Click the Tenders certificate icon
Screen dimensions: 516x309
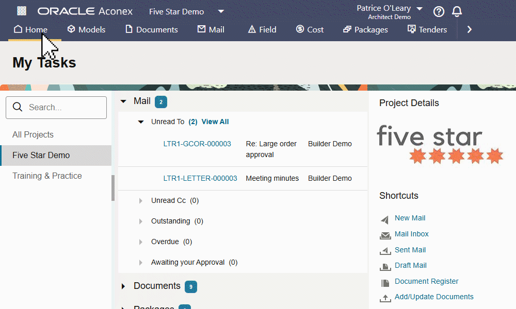coord(411,29)
